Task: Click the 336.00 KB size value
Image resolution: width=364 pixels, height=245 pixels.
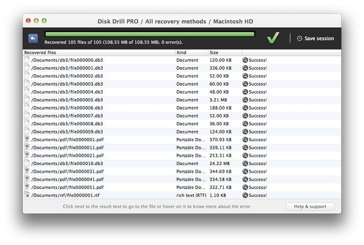Action: pos(221,68)
